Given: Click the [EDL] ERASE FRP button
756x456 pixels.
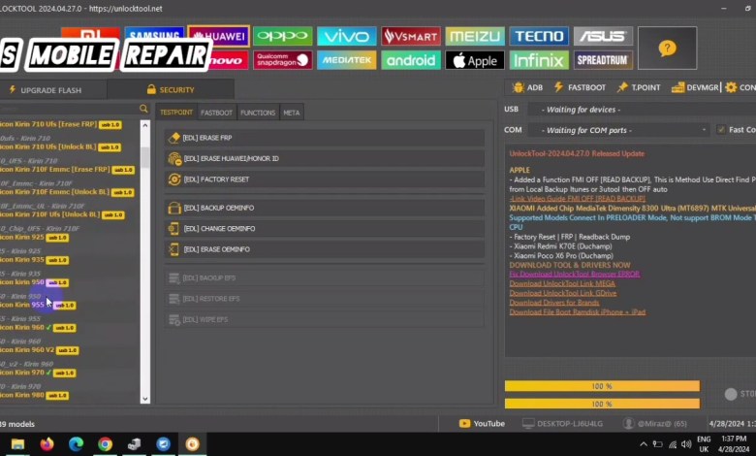Looking at the screenshot, I should 325,138.
